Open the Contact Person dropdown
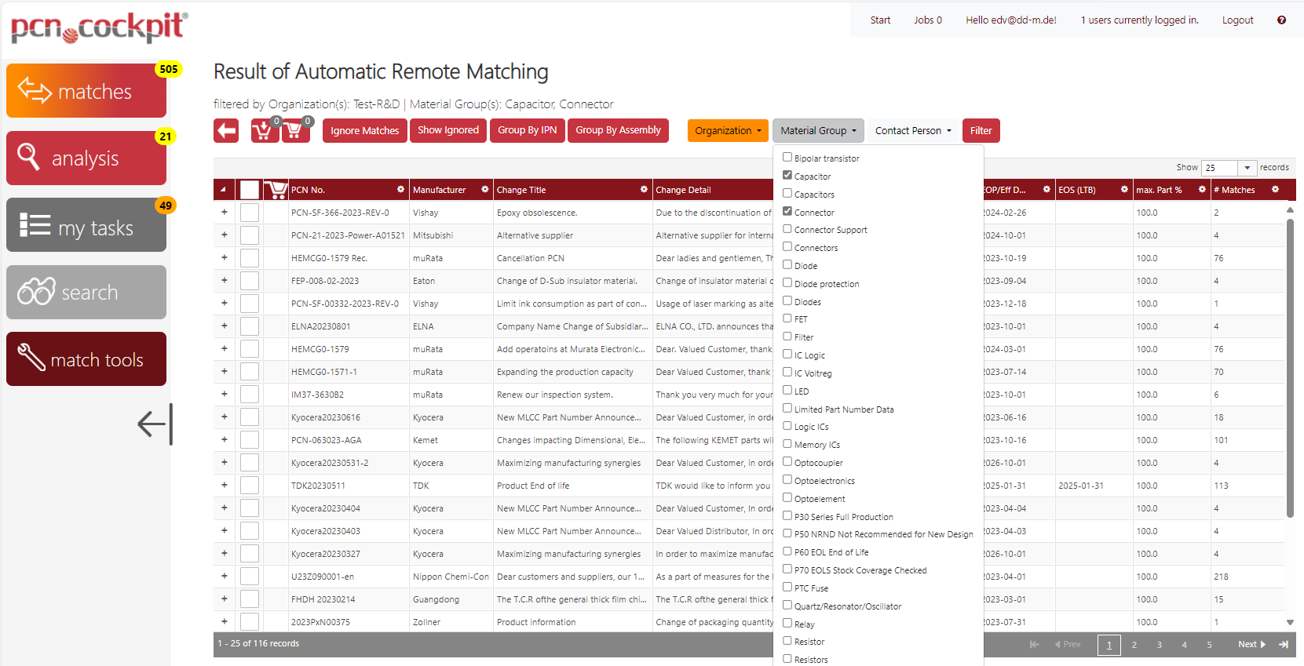The image size is (1304, 666). [913, 130]
